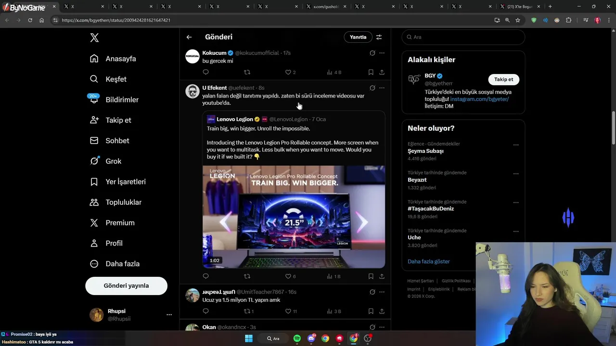
Task: Open Rhupsi account options menu
Action: (169, 315)
